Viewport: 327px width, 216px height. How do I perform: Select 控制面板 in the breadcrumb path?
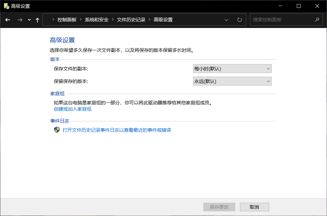tap(67, 19)
